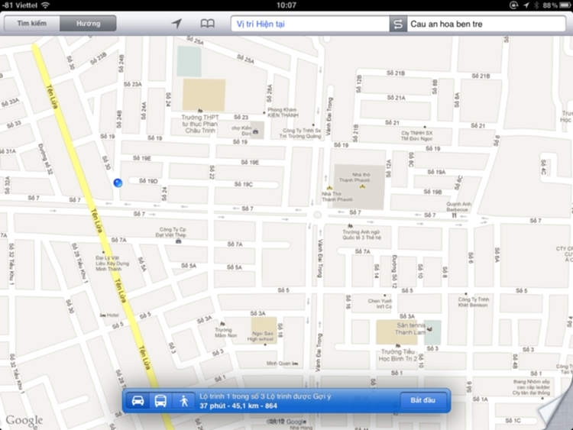Tap the 10:07 clock in status bar

(x=286, y=5)
